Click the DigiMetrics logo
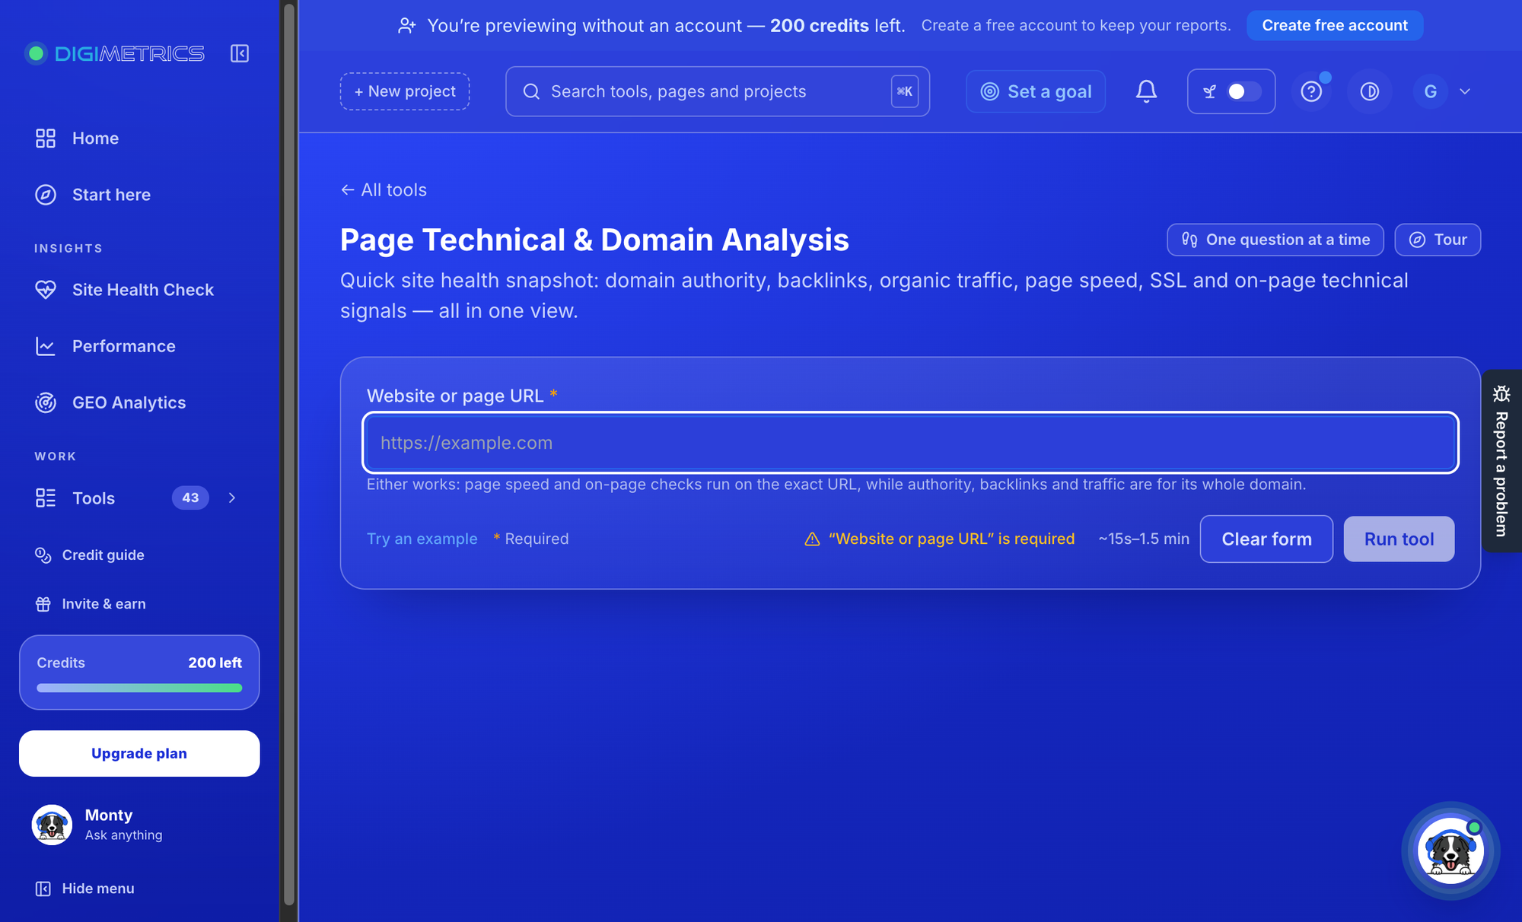The height and width of the screenshot is (922, 1522). [x=115, y=53]
